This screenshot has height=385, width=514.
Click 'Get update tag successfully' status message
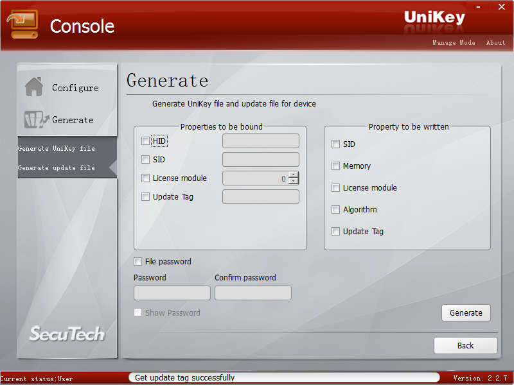pyautogui.click(x=185, y=378)
